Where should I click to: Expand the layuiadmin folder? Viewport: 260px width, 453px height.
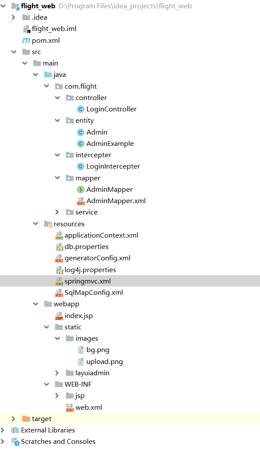point(57,373)
